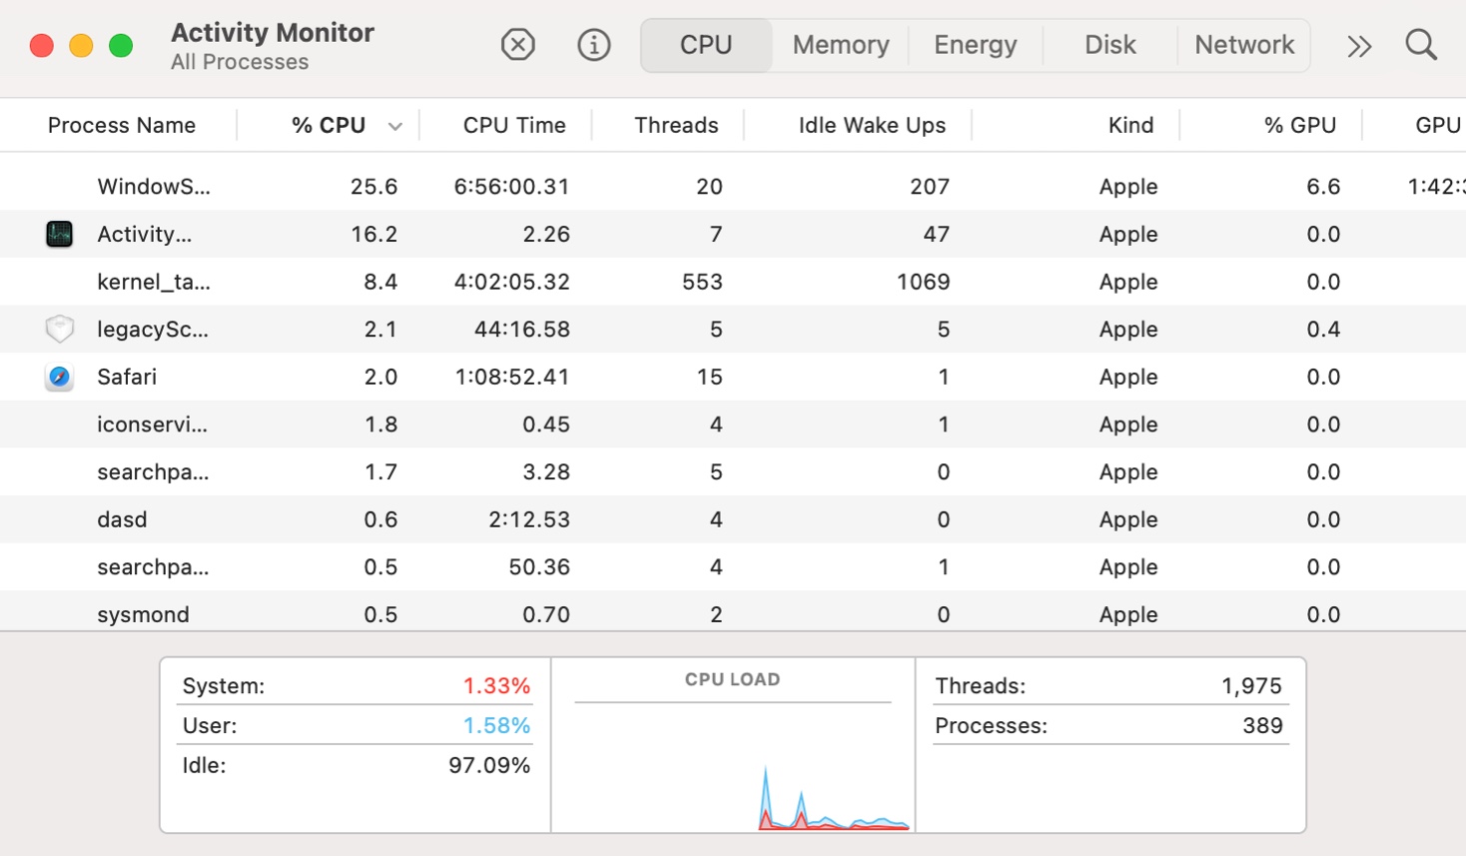Open the Network view
Image resolution: width=1466 pixels, height=856 pixels.
click(x=1243, y=44)
